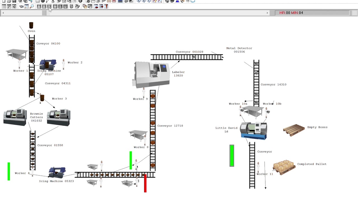The image size is (358, 201).
Task: Click the horizontal scrollbar thumb
Action: 44,13
